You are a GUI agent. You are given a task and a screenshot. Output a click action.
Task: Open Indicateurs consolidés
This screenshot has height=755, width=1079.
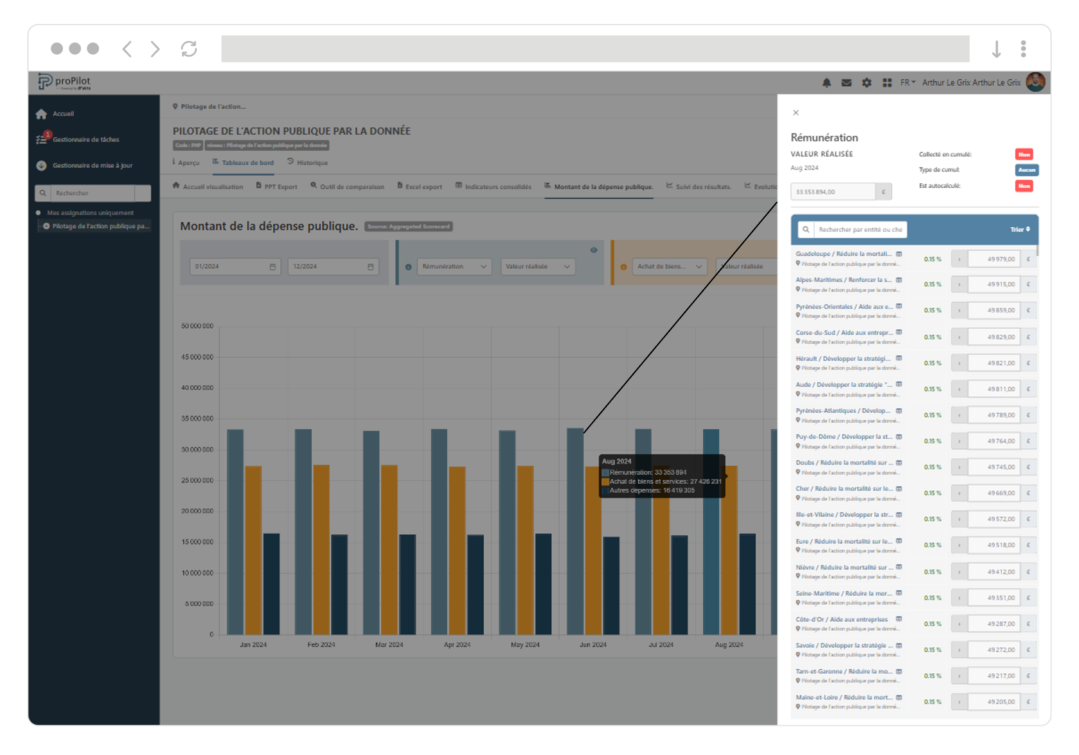493,187
